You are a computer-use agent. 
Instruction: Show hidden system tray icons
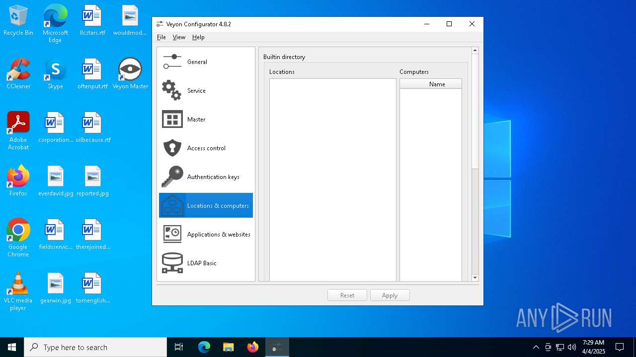[x=536, y=347]
